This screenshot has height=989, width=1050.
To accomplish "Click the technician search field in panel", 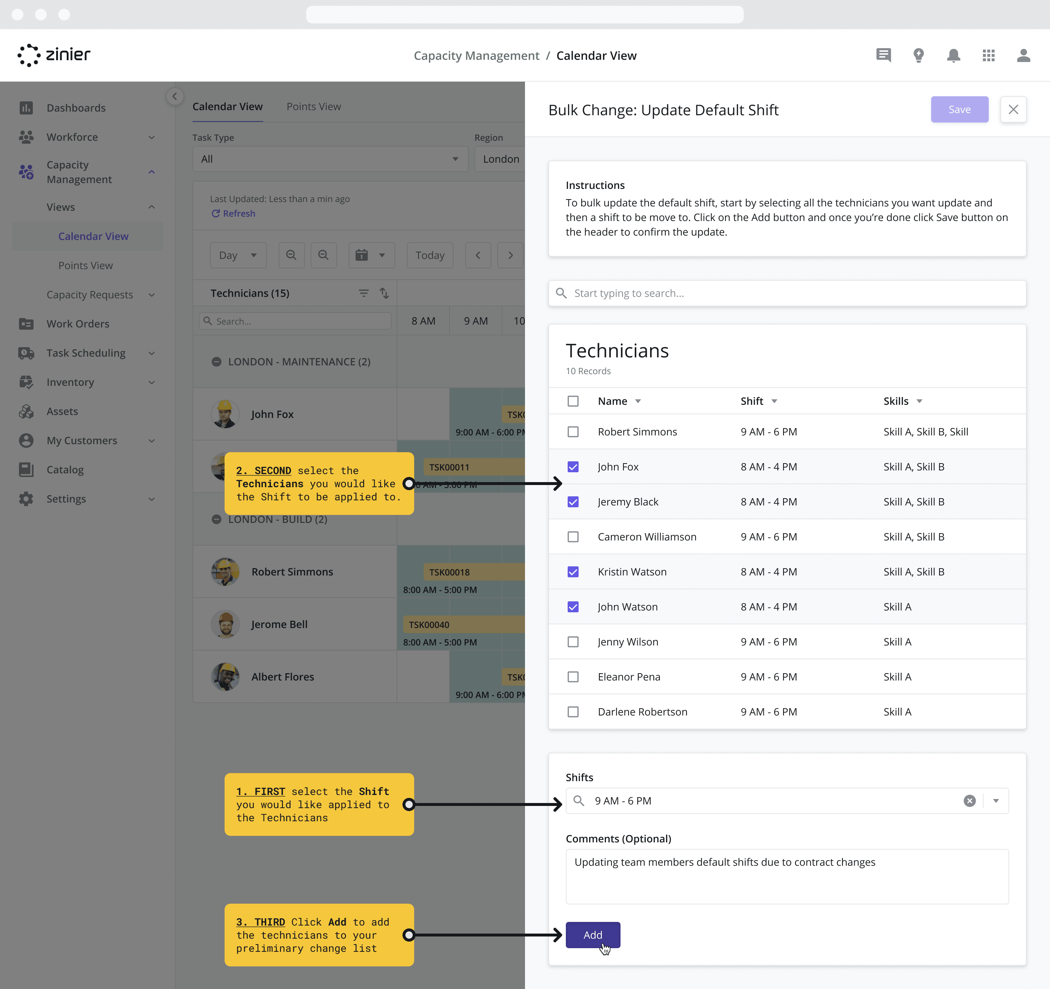I will [x=787, y=293].
